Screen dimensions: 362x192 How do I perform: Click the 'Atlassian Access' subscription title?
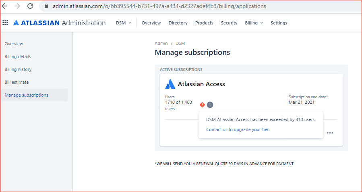[x=201, y=84]
